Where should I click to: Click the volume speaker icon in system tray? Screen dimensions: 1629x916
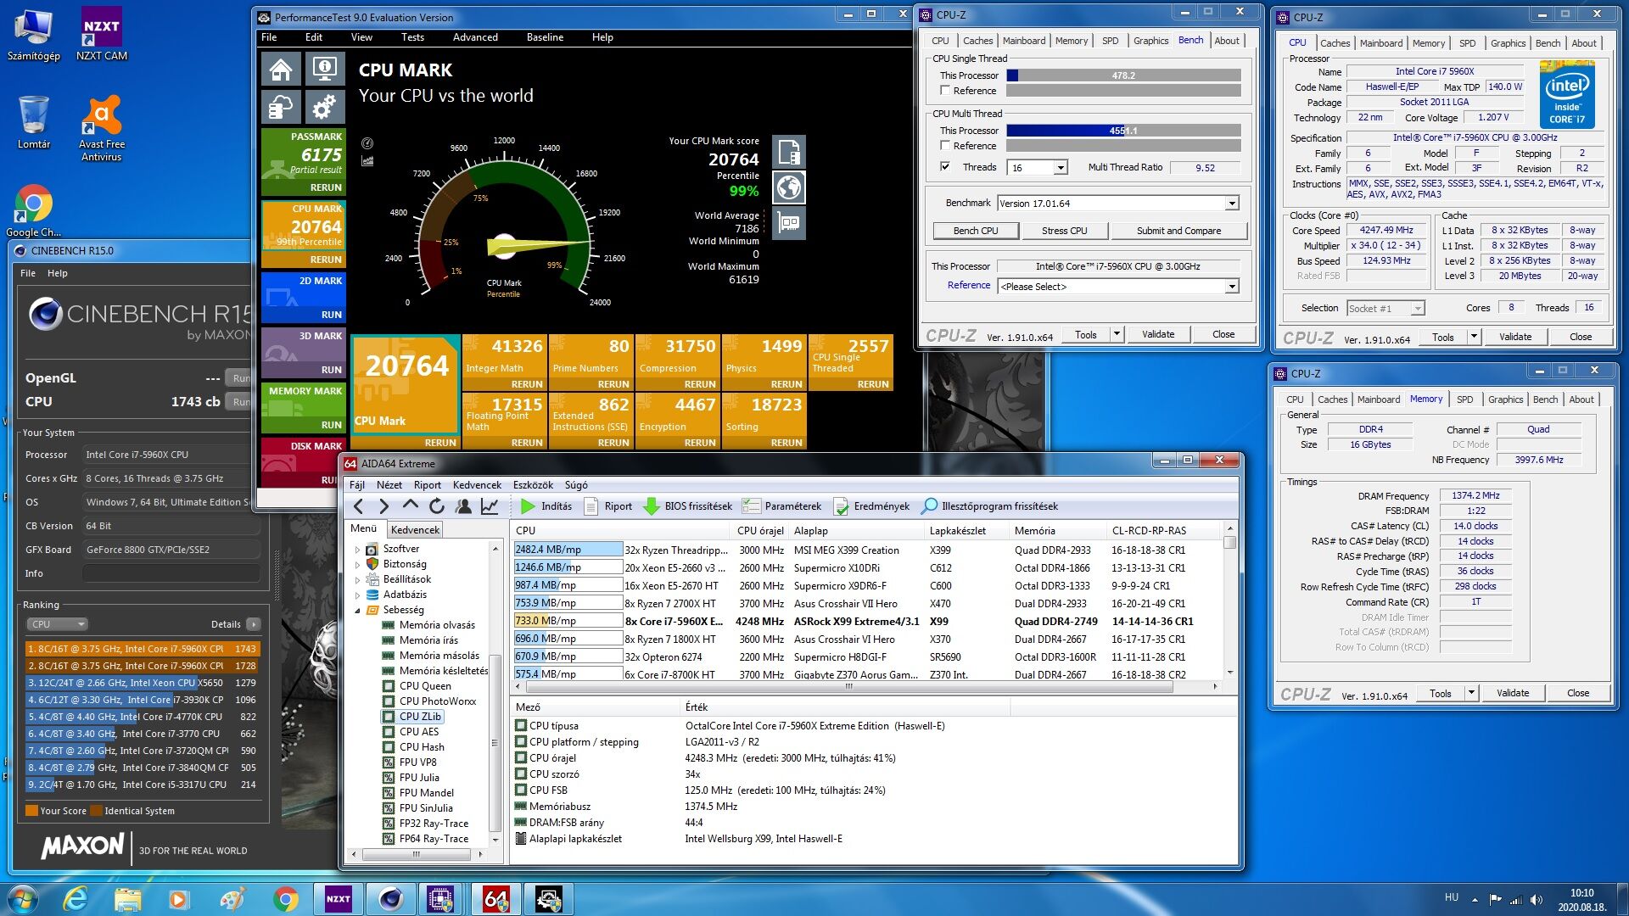(x=1536, y=900)
